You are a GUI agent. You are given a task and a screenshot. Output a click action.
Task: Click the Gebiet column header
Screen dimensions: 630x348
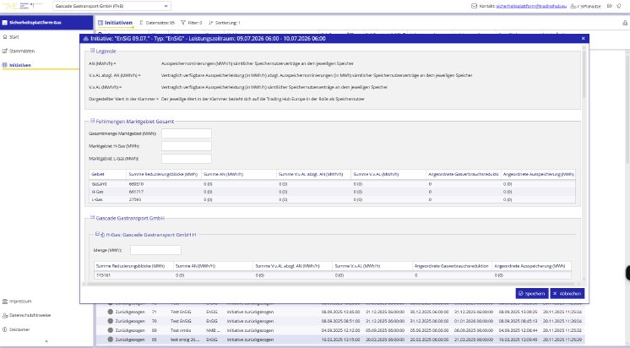click(x=107, y=174)
